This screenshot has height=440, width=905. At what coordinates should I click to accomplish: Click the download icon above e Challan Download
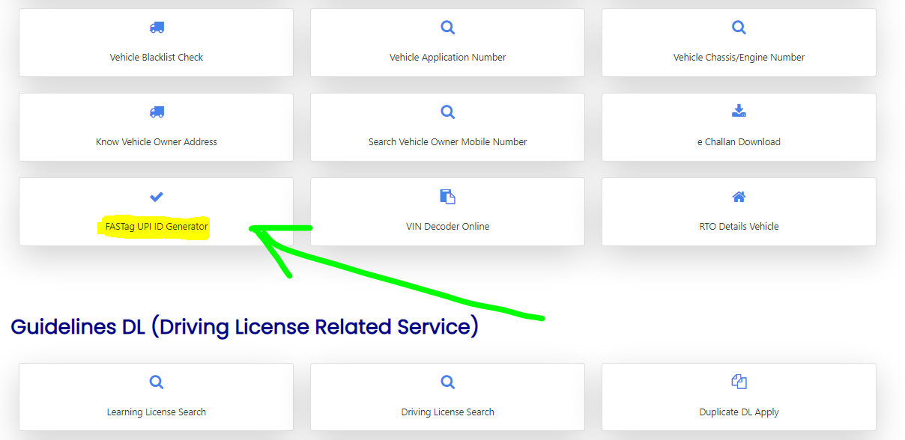739,111
